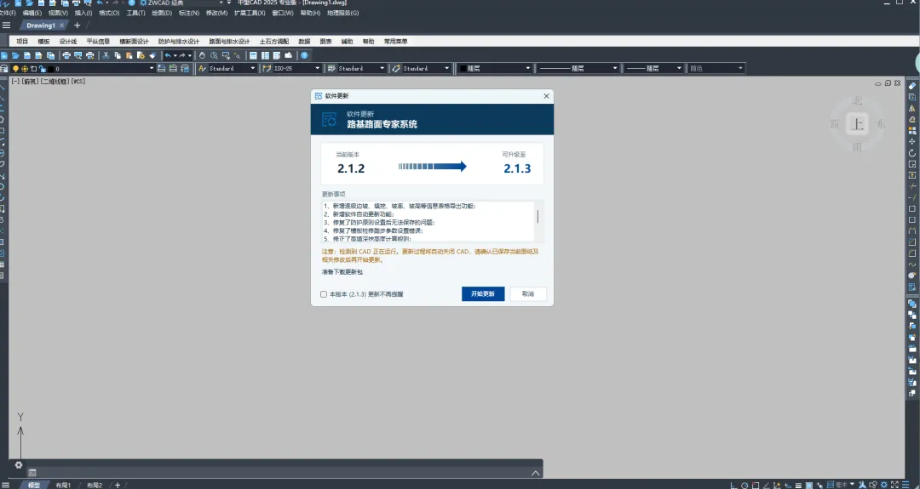Add a new drawing tab with plus
Viewport: 920px width, 489px height.
[x=77, y=26]
